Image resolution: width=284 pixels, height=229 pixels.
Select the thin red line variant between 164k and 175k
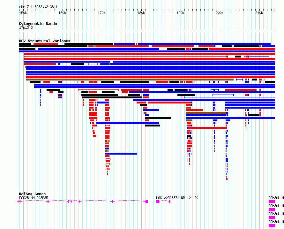98,89
